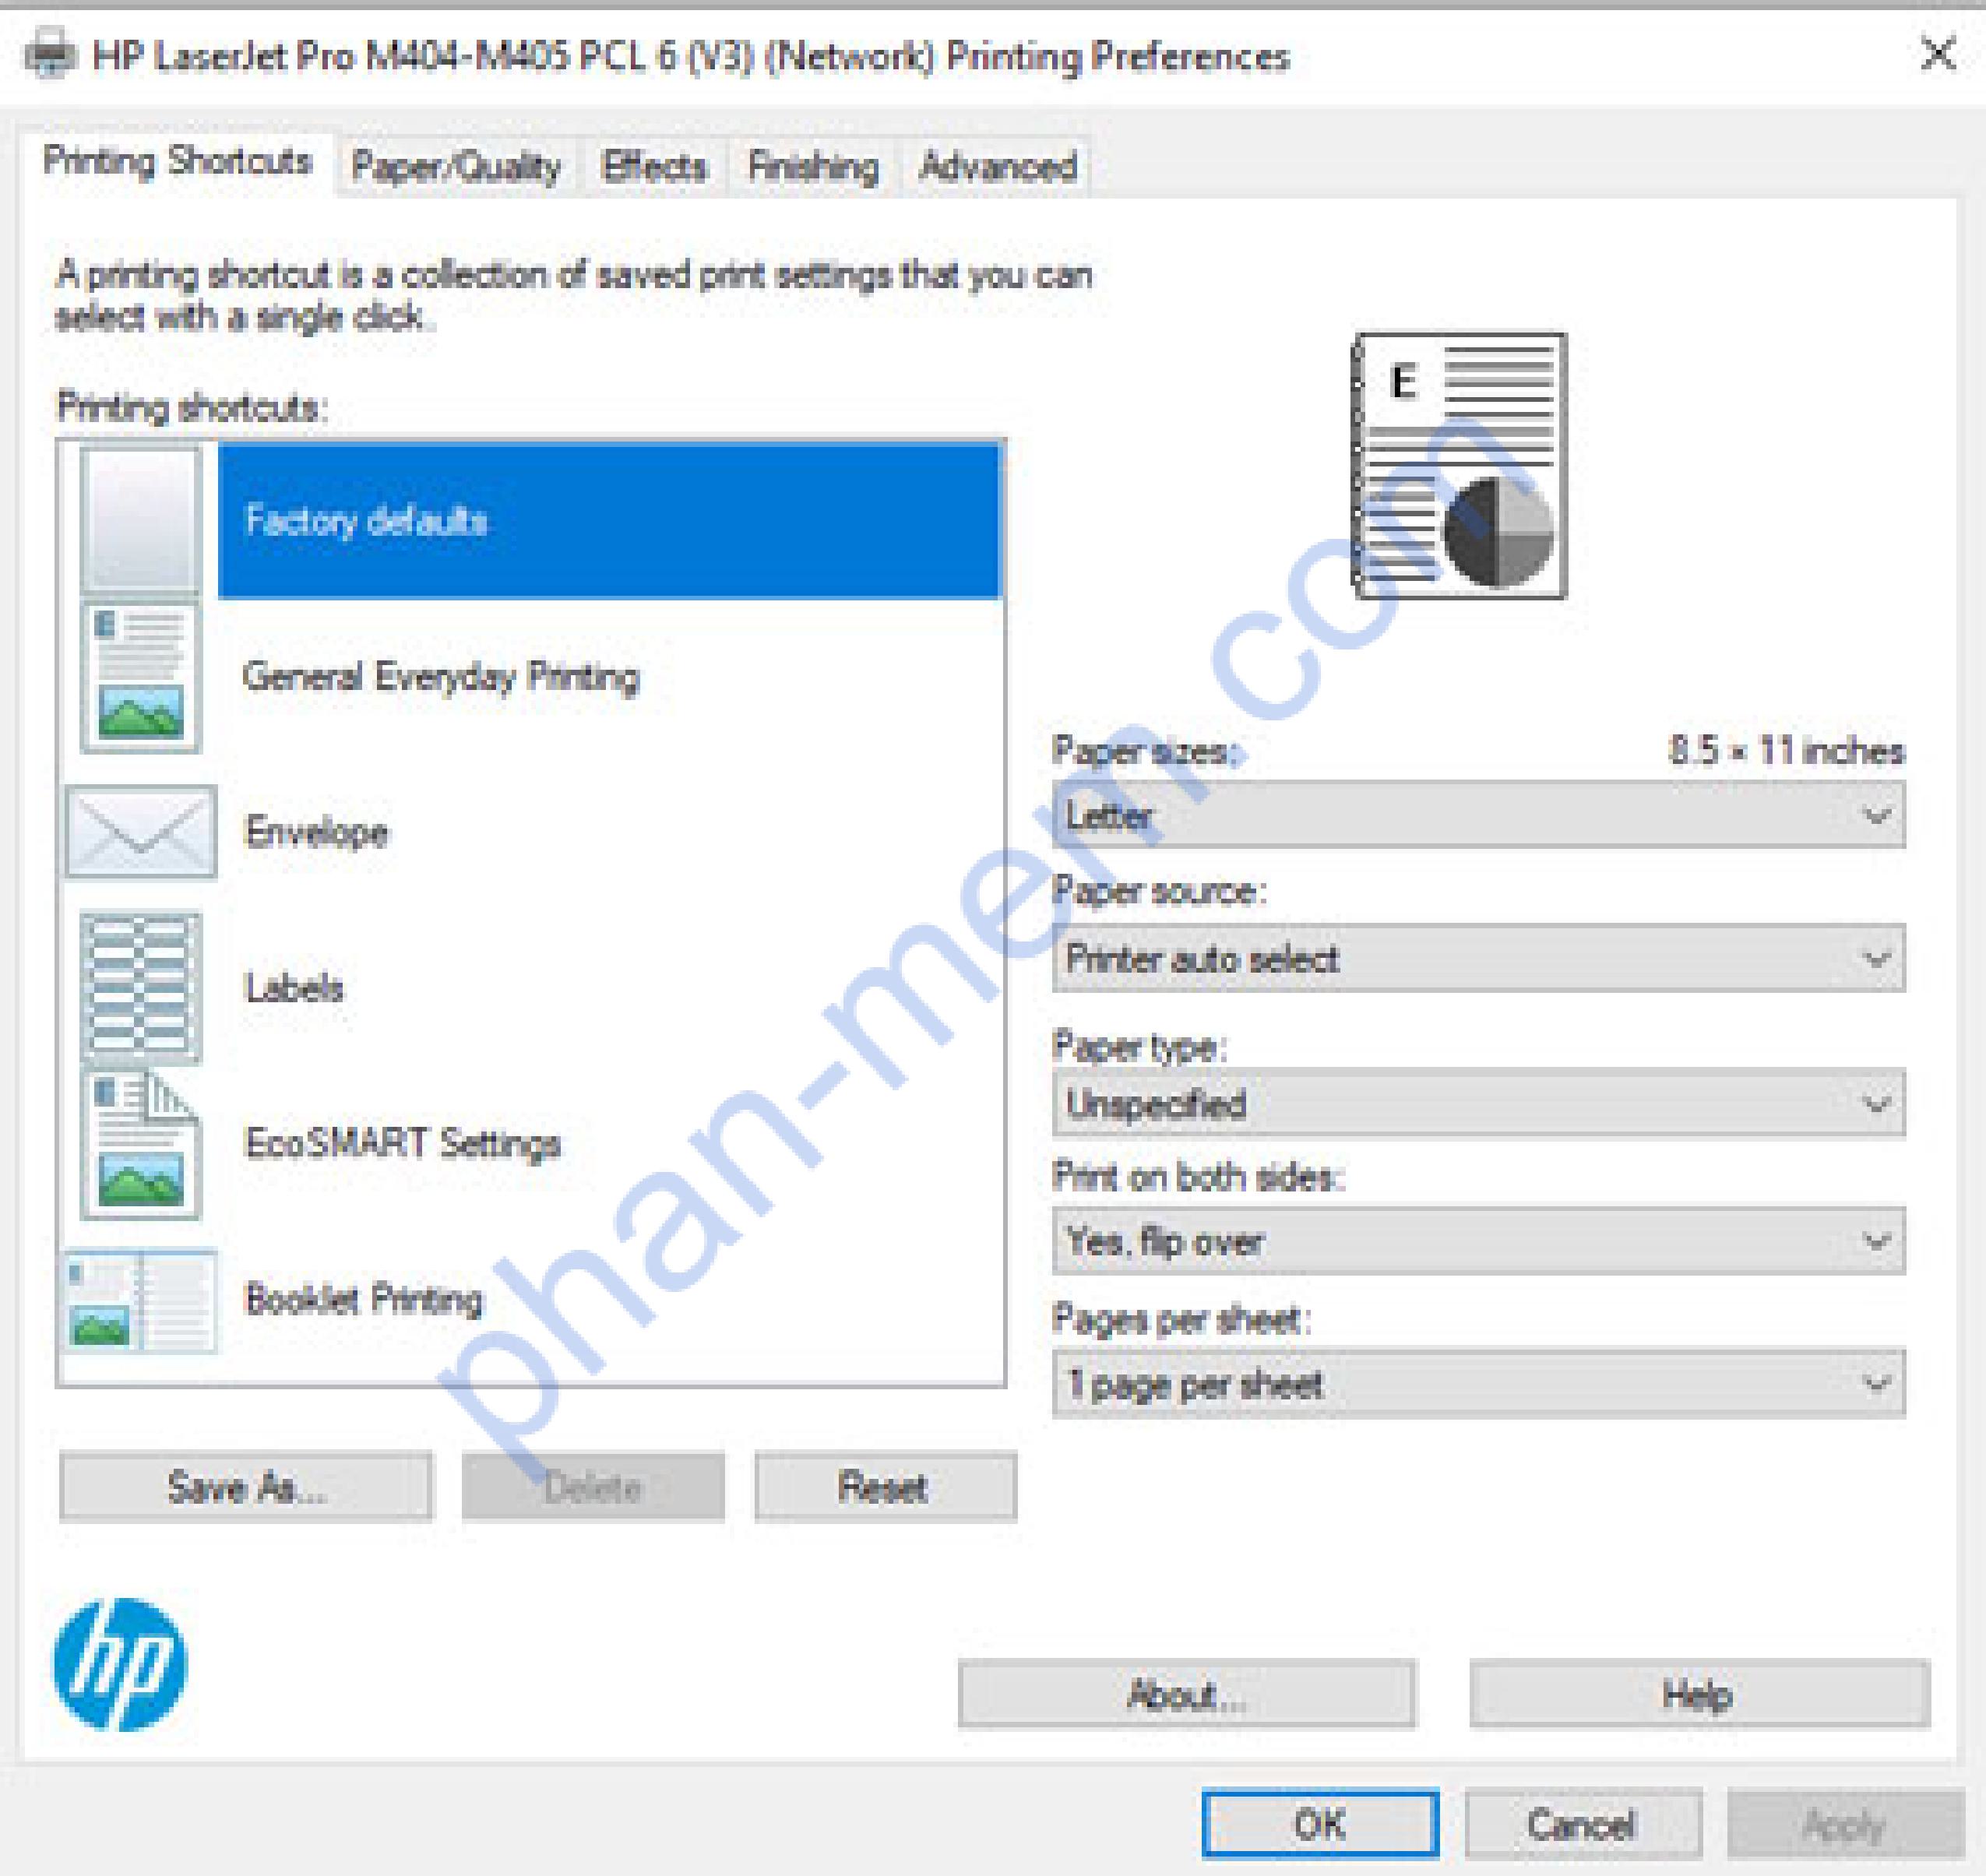
Task: Click the General Everyday Printing icon
Action: point(140,677)
